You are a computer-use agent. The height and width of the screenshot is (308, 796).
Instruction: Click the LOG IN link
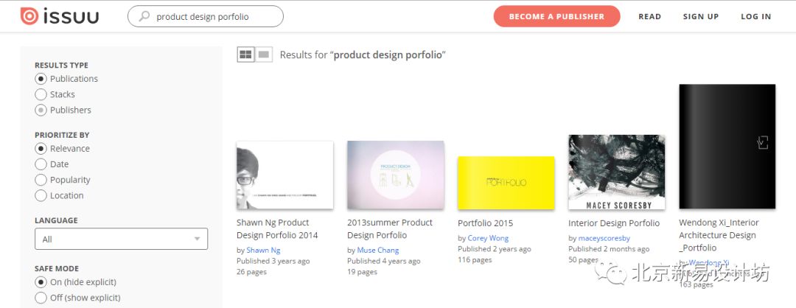coord(755,16)
